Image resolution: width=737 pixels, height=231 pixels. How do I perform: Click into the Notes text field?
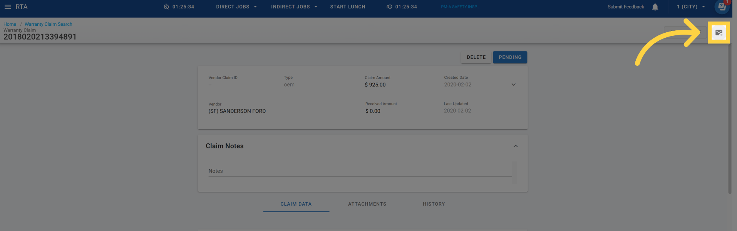(x=360, y=171)
